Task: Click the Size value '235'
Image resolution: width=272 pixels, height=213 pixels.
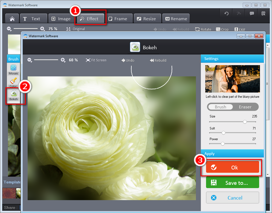Action: [254, 116]
